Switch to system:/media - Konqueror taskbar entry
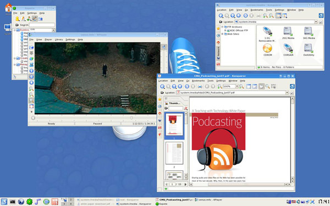 [x=134, y=204]
